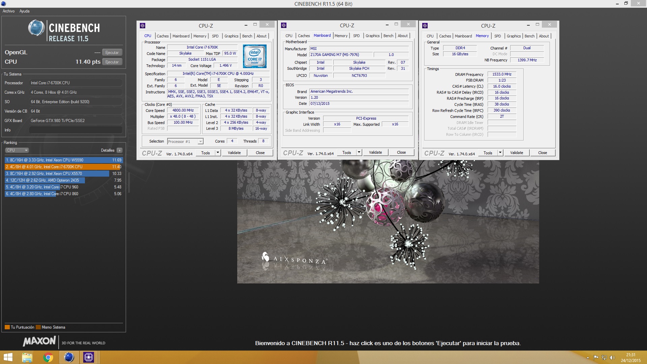
Task: Click Close button in Mainboard CPU-Z window
Action: click(401, 153)
